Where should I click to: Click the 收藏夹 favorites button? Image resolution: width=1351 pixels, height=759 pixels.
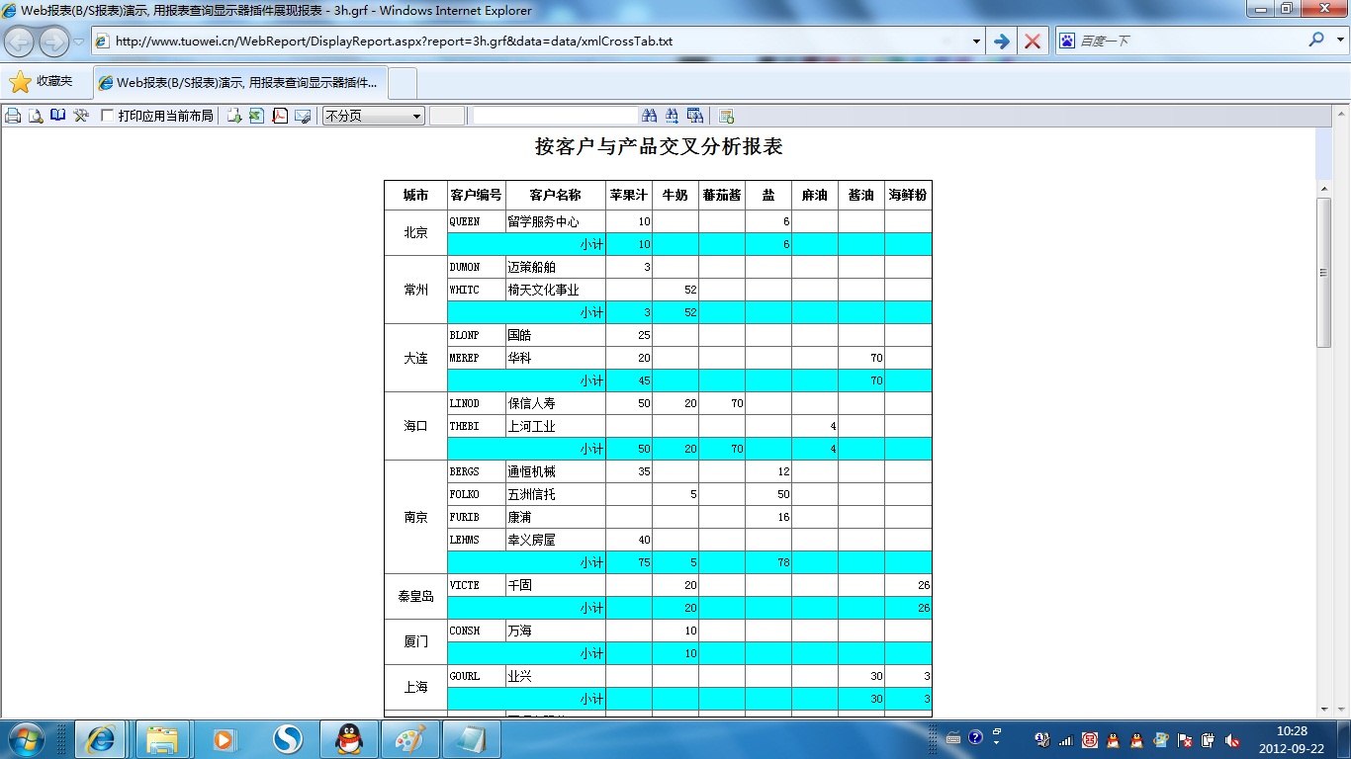(42, 82)
